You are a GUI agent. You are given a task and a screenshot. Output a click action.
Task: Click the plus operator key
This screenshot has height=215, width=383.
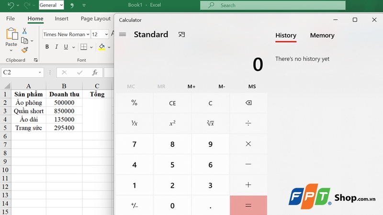pos(248,185)
